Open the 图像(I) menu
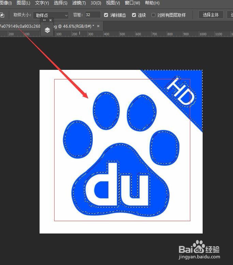 6,3
